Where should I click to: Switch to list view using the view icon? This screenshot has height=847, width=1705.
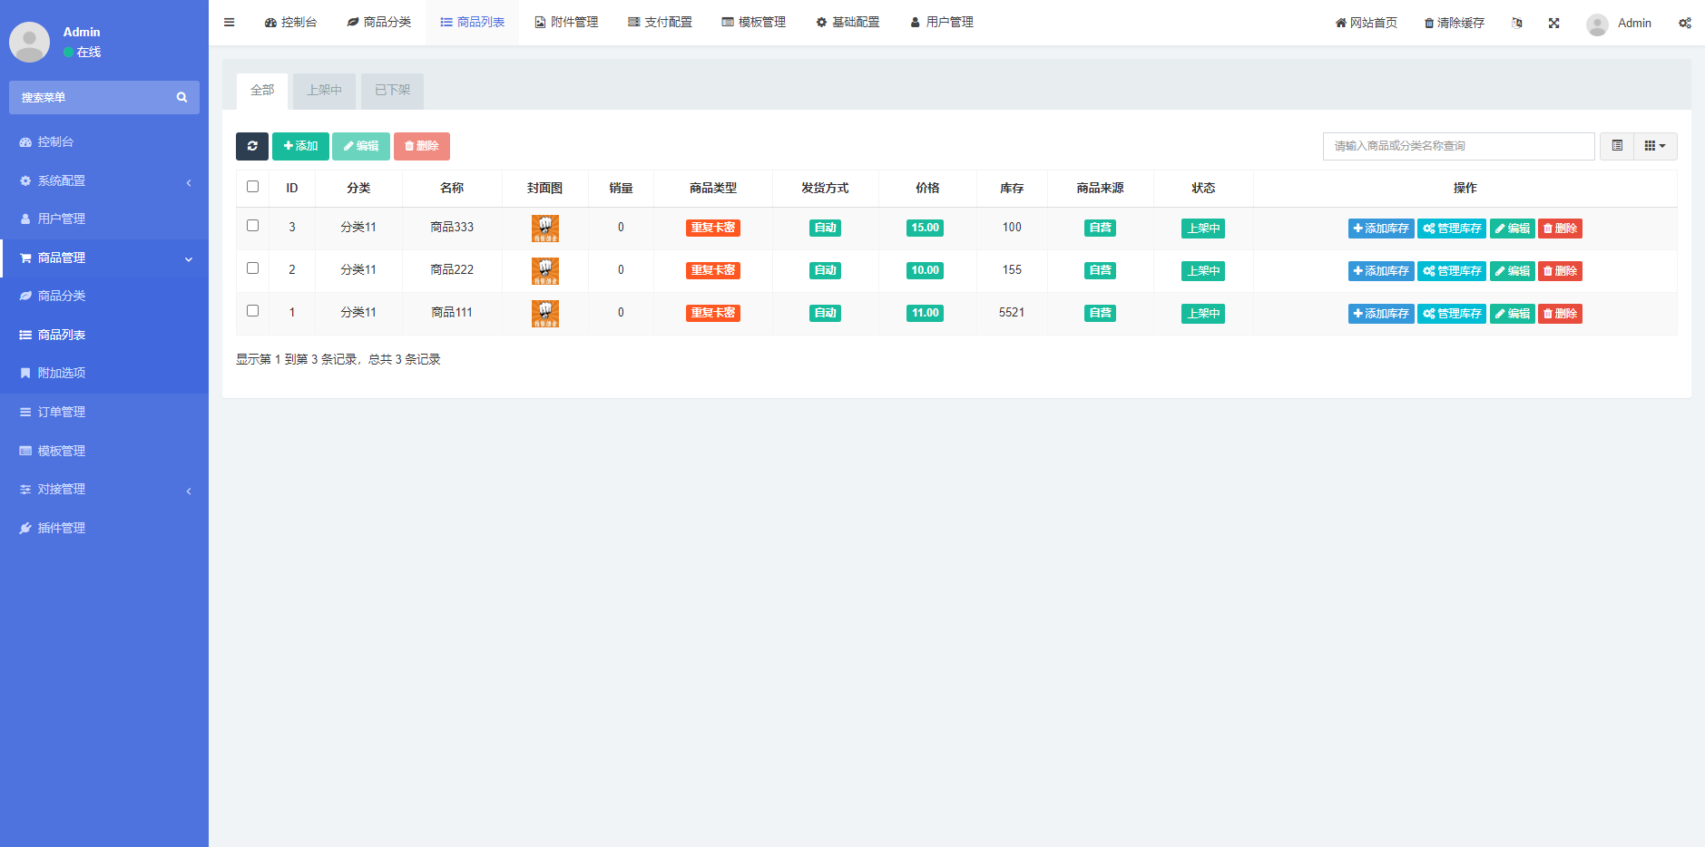(1616, 145)
